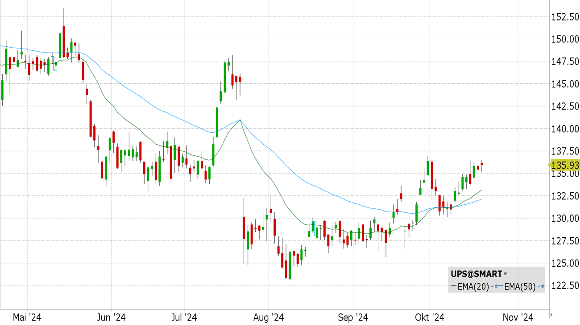Click the 147.50 price axis label
Image resolution: width=580 pixels, height=325 pixels.
coord(565,61)
